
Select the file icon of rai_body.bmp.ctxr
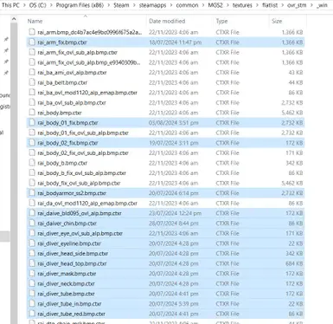pyautogui.click(x=32, y=113)
